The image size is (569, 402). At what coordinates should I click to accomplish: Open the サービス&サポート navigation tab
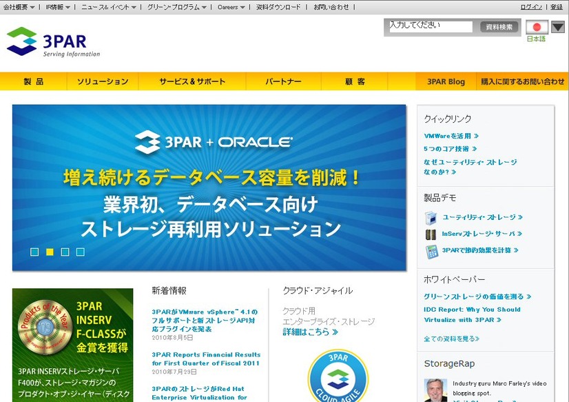192,81
